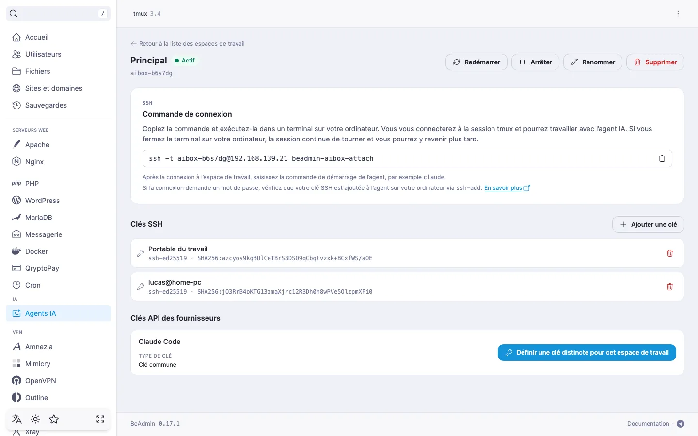
Task: Return to the workspace list link
Action: pyautogui.click(x=188, y=44)
